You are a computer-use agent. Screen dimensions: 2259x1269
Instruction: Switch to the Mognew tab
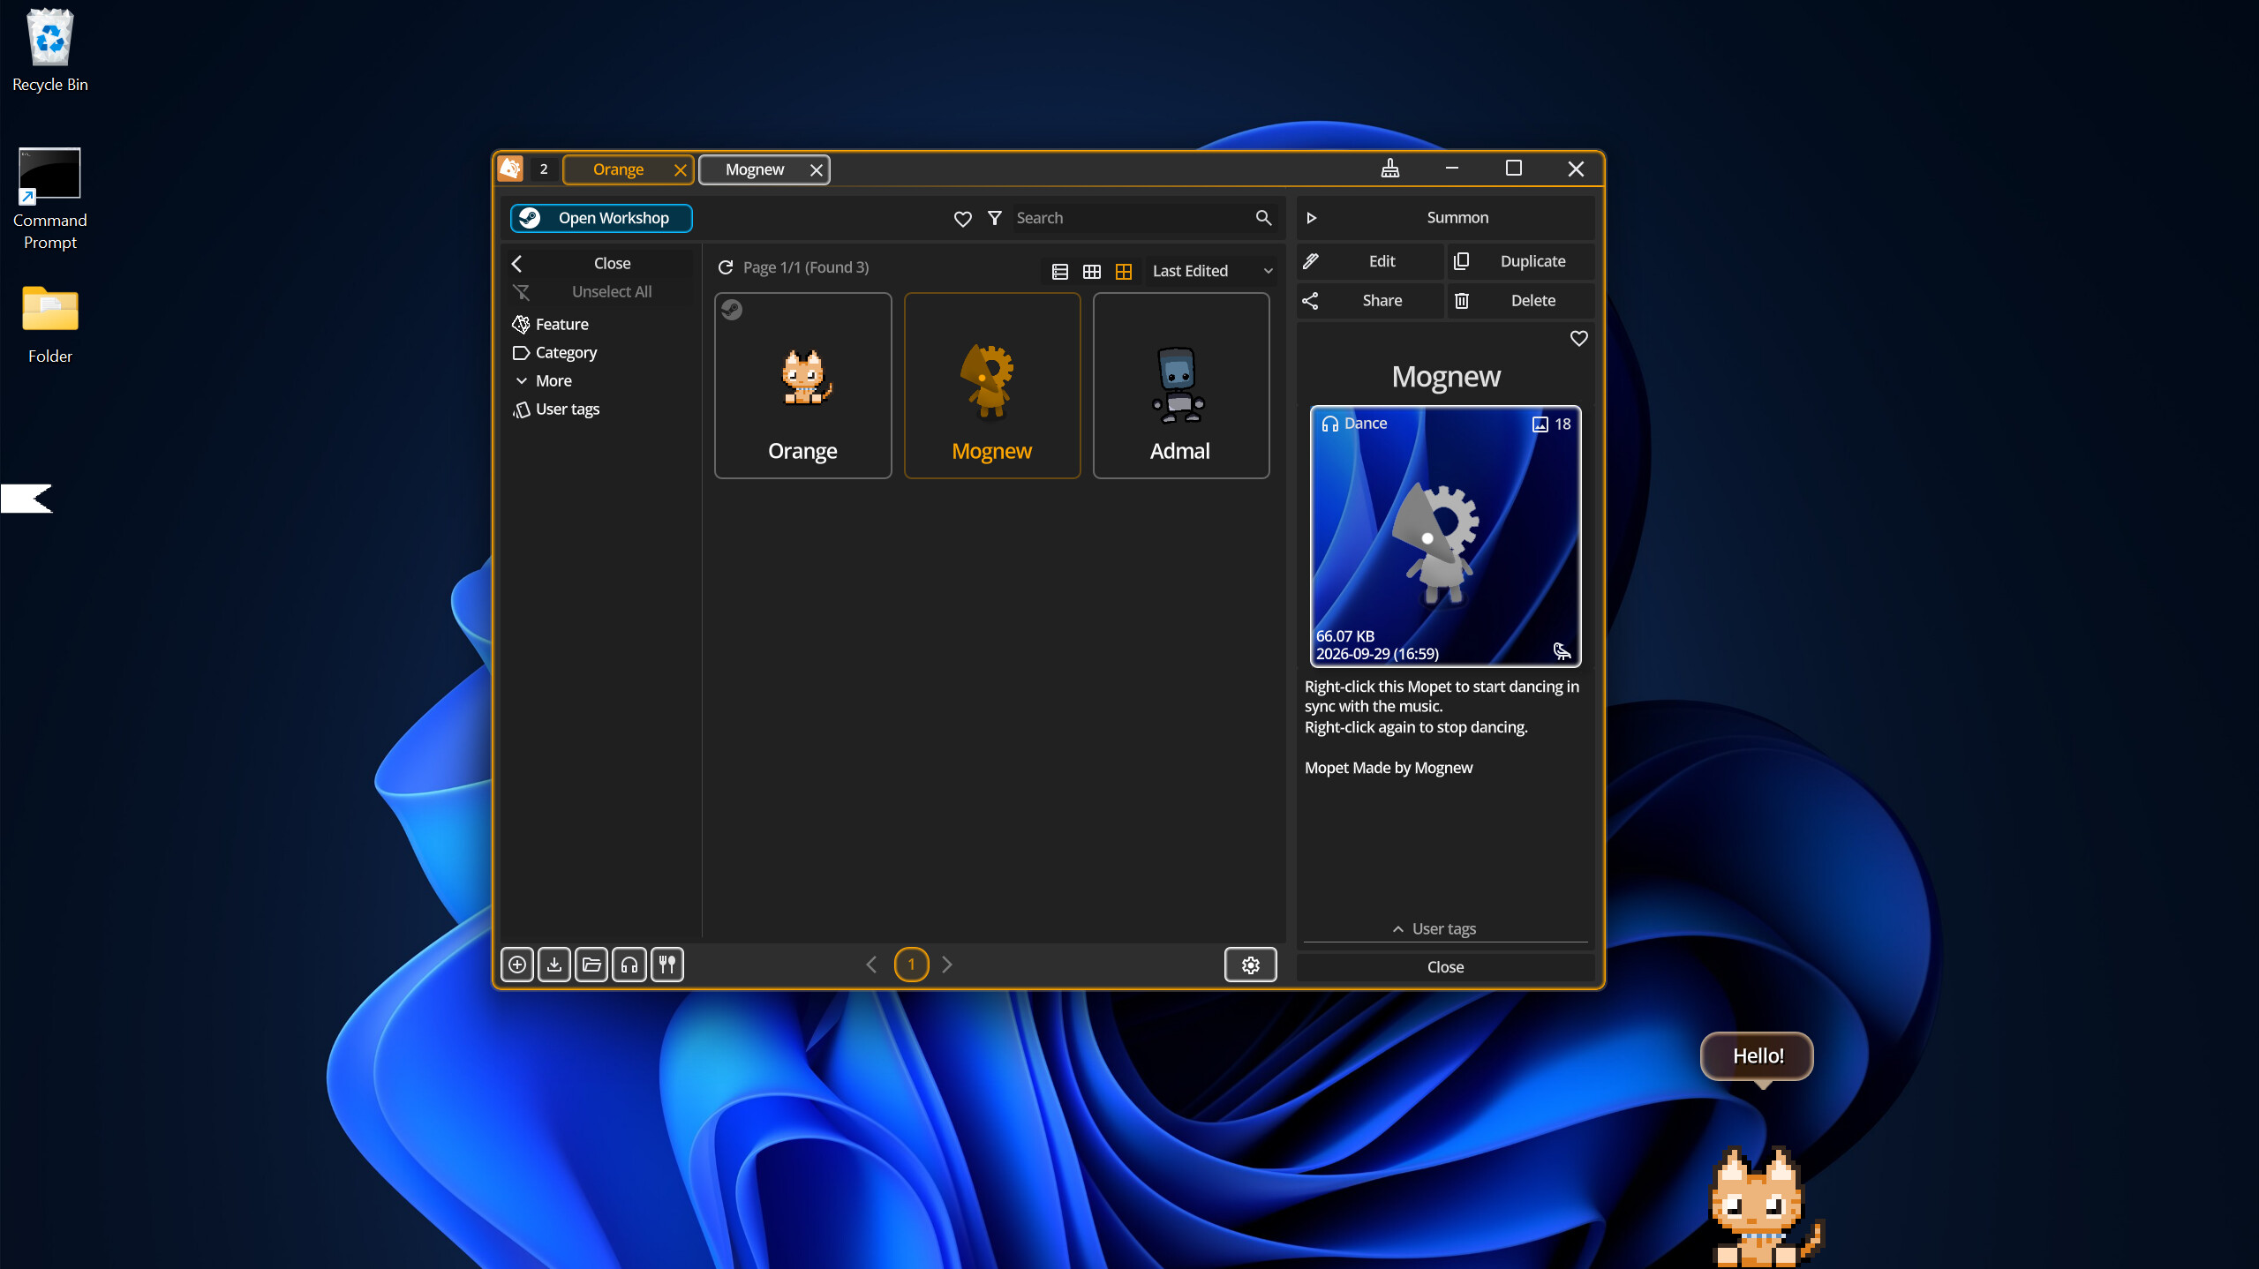(755, 169)
